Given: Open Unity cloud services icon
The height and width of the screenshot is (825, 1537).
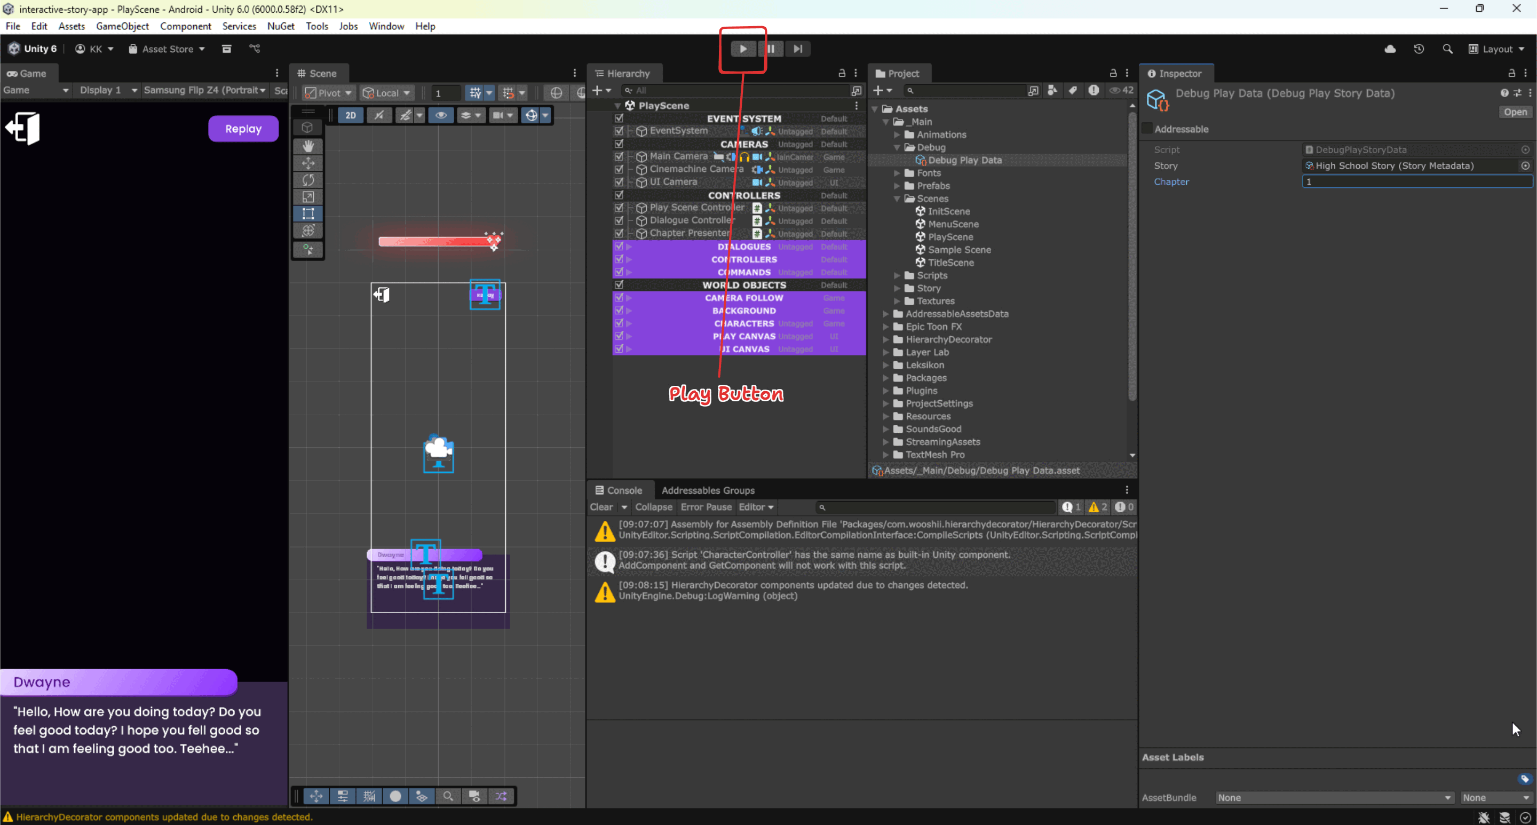Looking at the screenshot, I should coord(1390,49).
